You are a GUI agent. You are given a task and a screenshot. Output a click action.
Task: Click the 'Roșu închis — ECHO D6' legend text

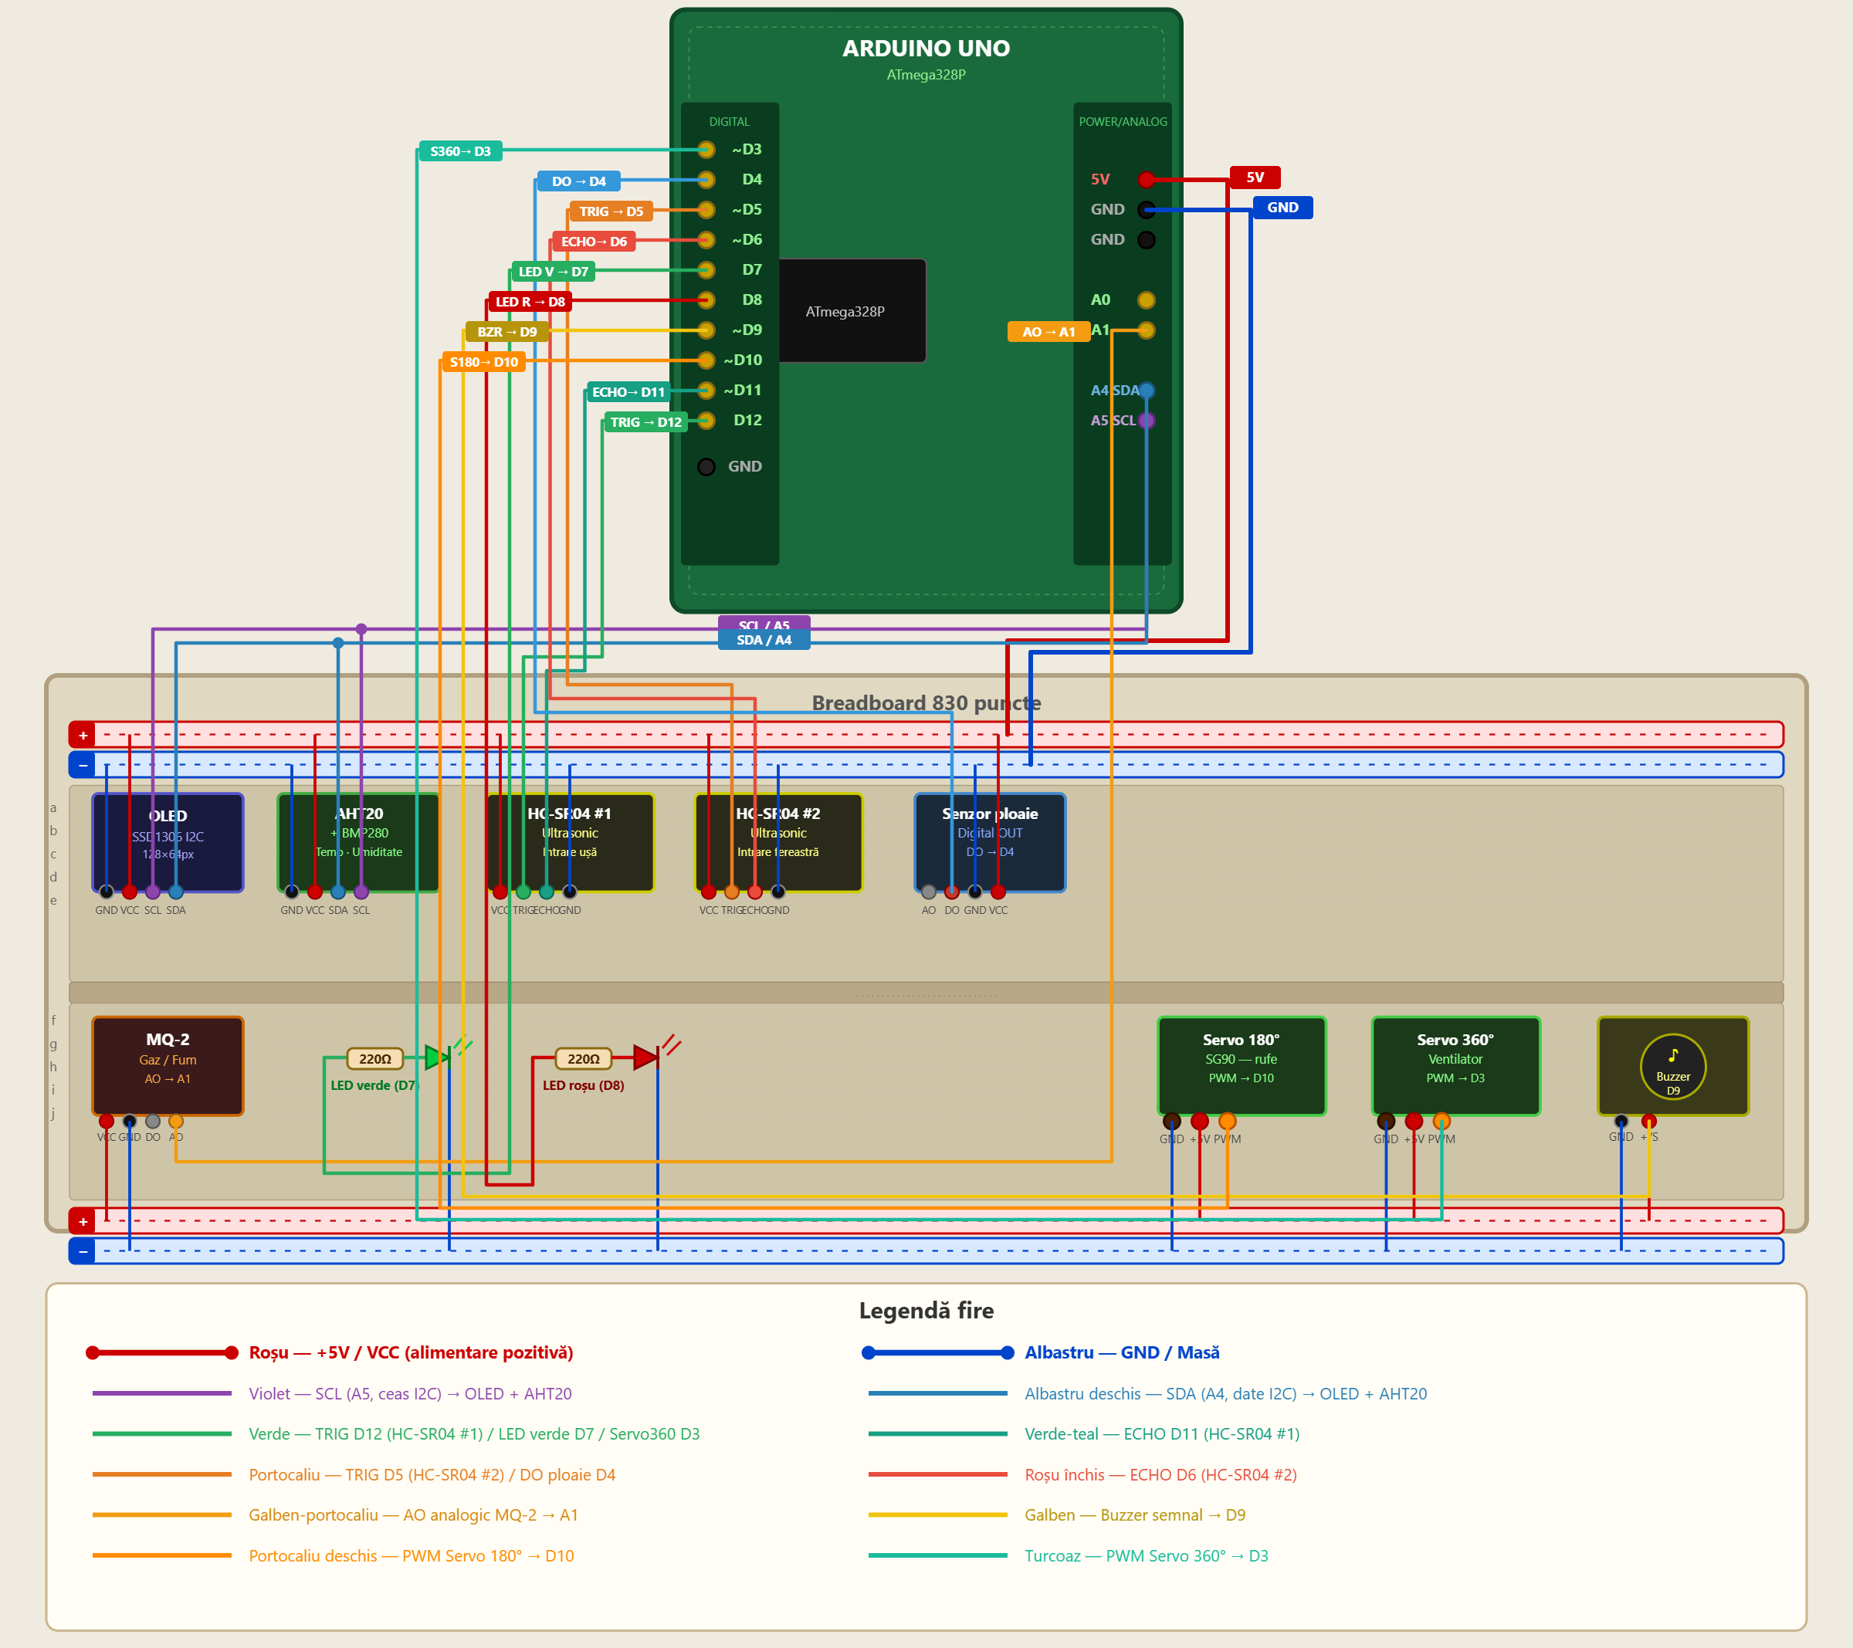click(x=1160, y=1475)
